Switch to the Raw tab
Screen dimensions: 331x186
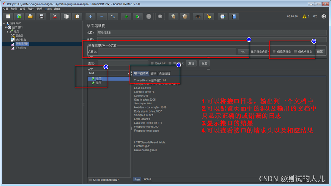(x=137, y=179)
